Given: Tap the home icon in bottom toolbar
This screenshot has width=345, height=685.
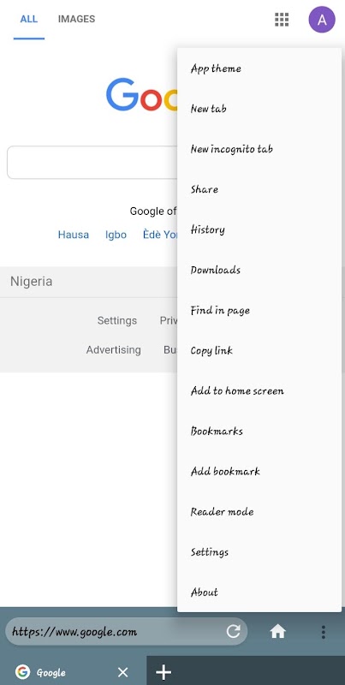Looking at the screenshot, I should point(277,632).
